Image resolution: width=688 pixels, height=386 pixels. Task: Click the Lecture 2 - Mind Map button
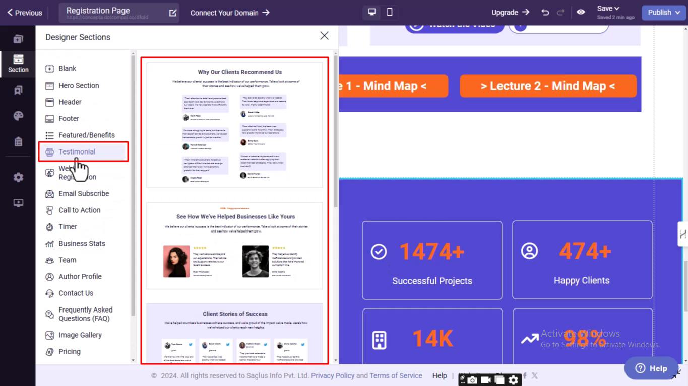(548, 86)
